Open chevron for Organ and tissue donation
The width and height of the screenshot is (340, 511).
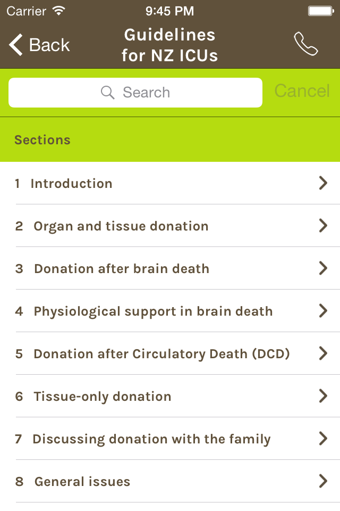pos(322,226)
